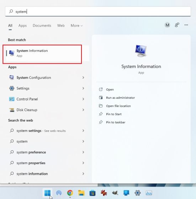This screenshot has width=196, height=199.
Task: Click the red splat app icon on taskbar
Action: click(x=104, y=193)
